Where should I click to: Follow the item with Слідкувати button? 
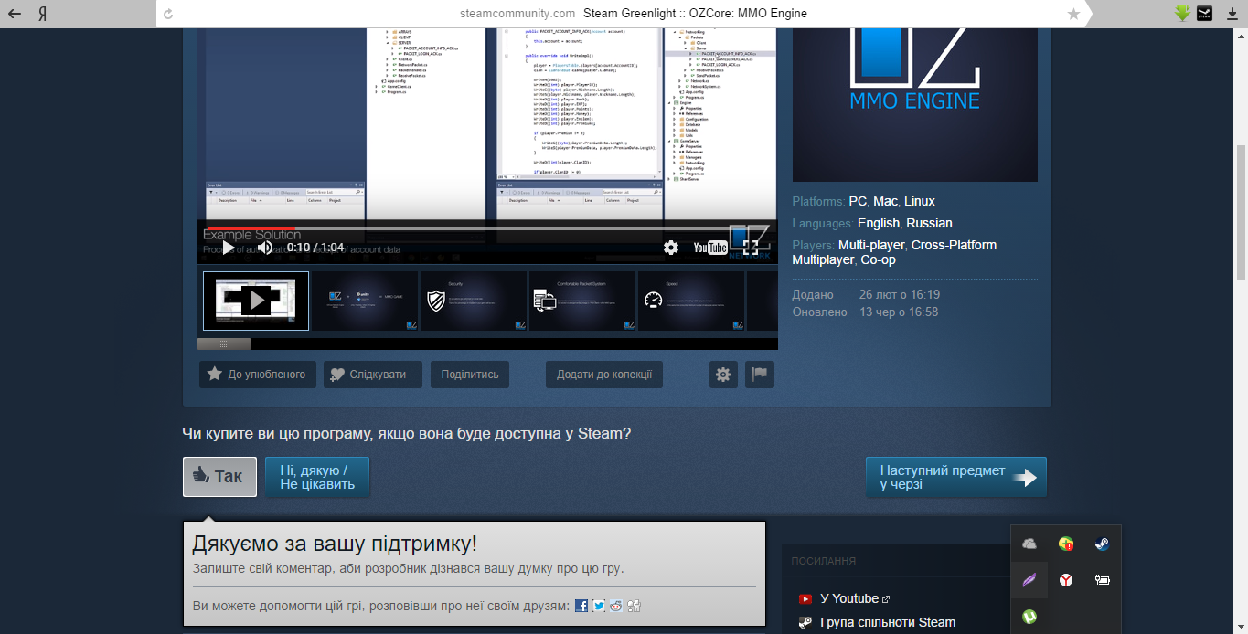(x=372, y=375)
